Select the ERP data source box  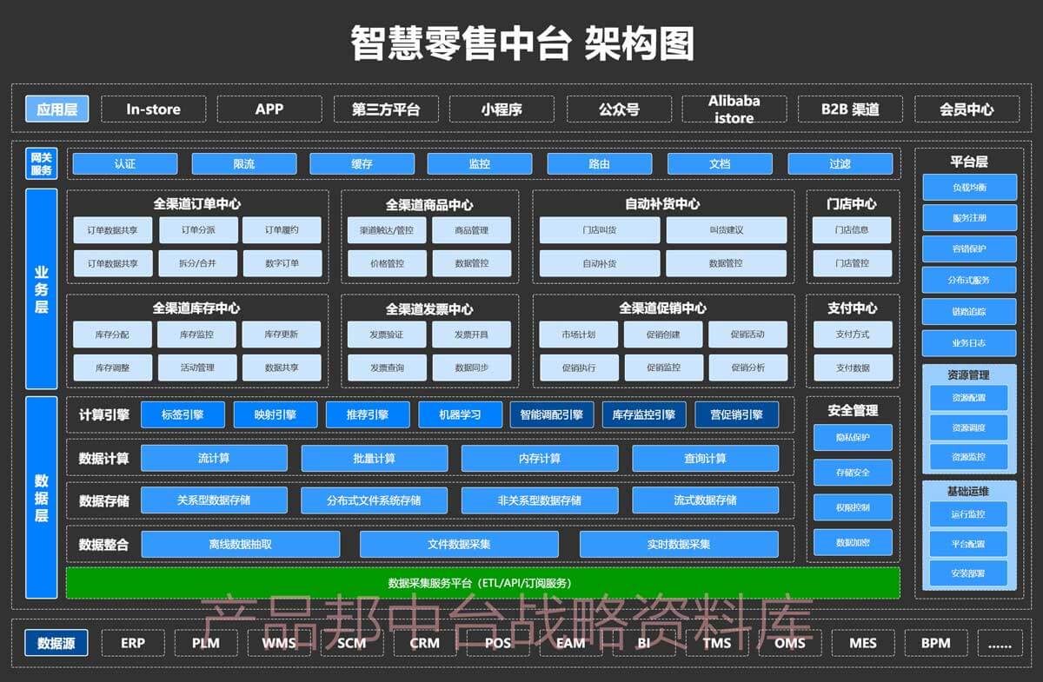click(133, 643)
